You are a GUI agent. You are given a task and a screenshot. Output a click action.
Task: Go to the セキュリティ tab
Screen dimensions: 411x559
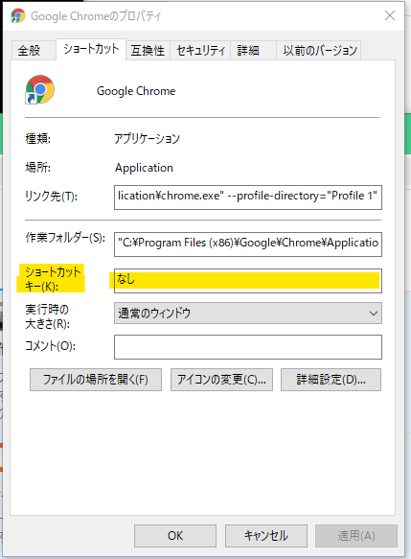[x=200, y=50]
